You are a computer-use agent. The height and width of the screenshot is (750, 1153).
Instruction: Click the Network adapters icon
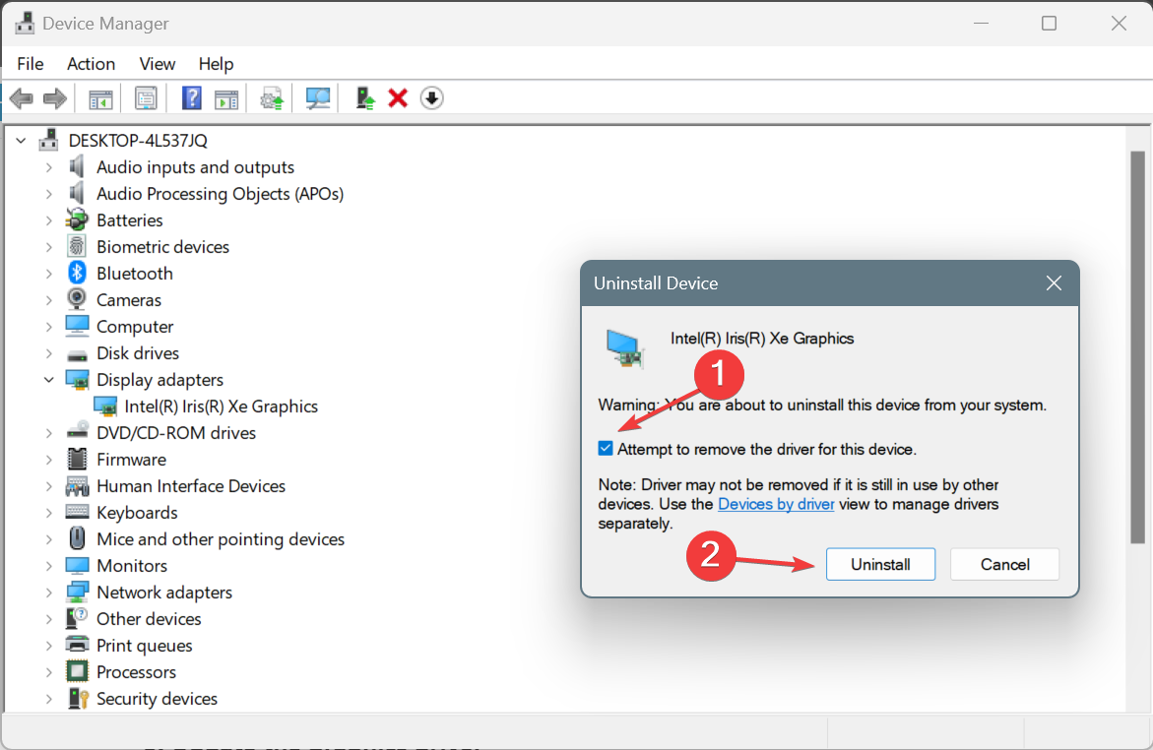tap(77, 592)
